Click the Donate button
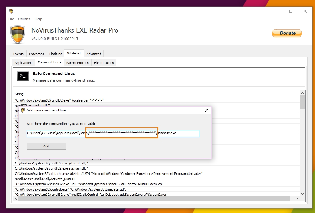 tap(287, 33)
